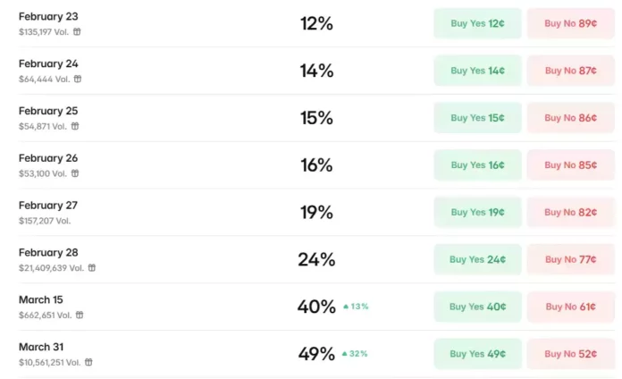Hit Buy No 52¢ for March 31
This screenshot has width=622, height=379.
click(570, 354)
